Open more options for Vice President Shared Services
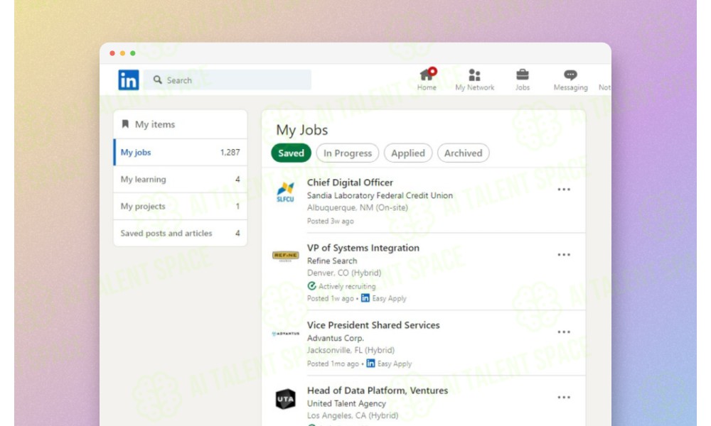This screenshot has width=711, height=426. point(564,332)
